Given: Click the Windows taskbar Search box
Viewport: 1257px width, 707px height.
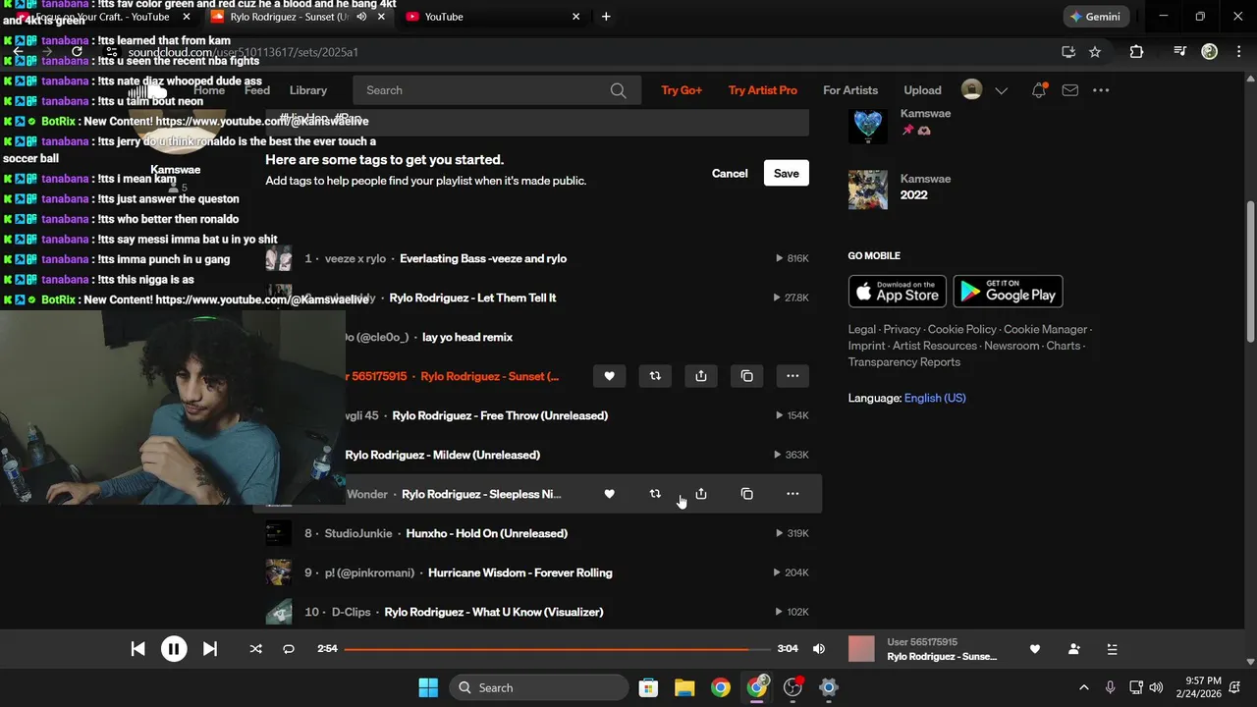Looking at the screenshot, I should 539,687.
